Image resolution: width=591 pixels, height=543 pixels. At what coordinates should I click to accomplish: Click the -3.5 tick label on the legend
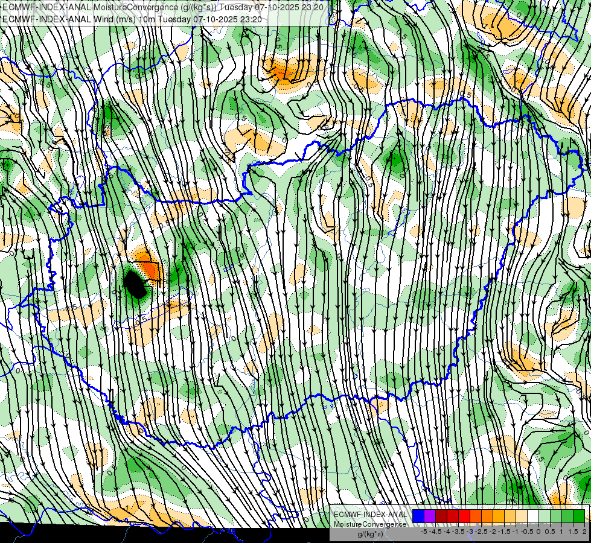click(458, 532)
